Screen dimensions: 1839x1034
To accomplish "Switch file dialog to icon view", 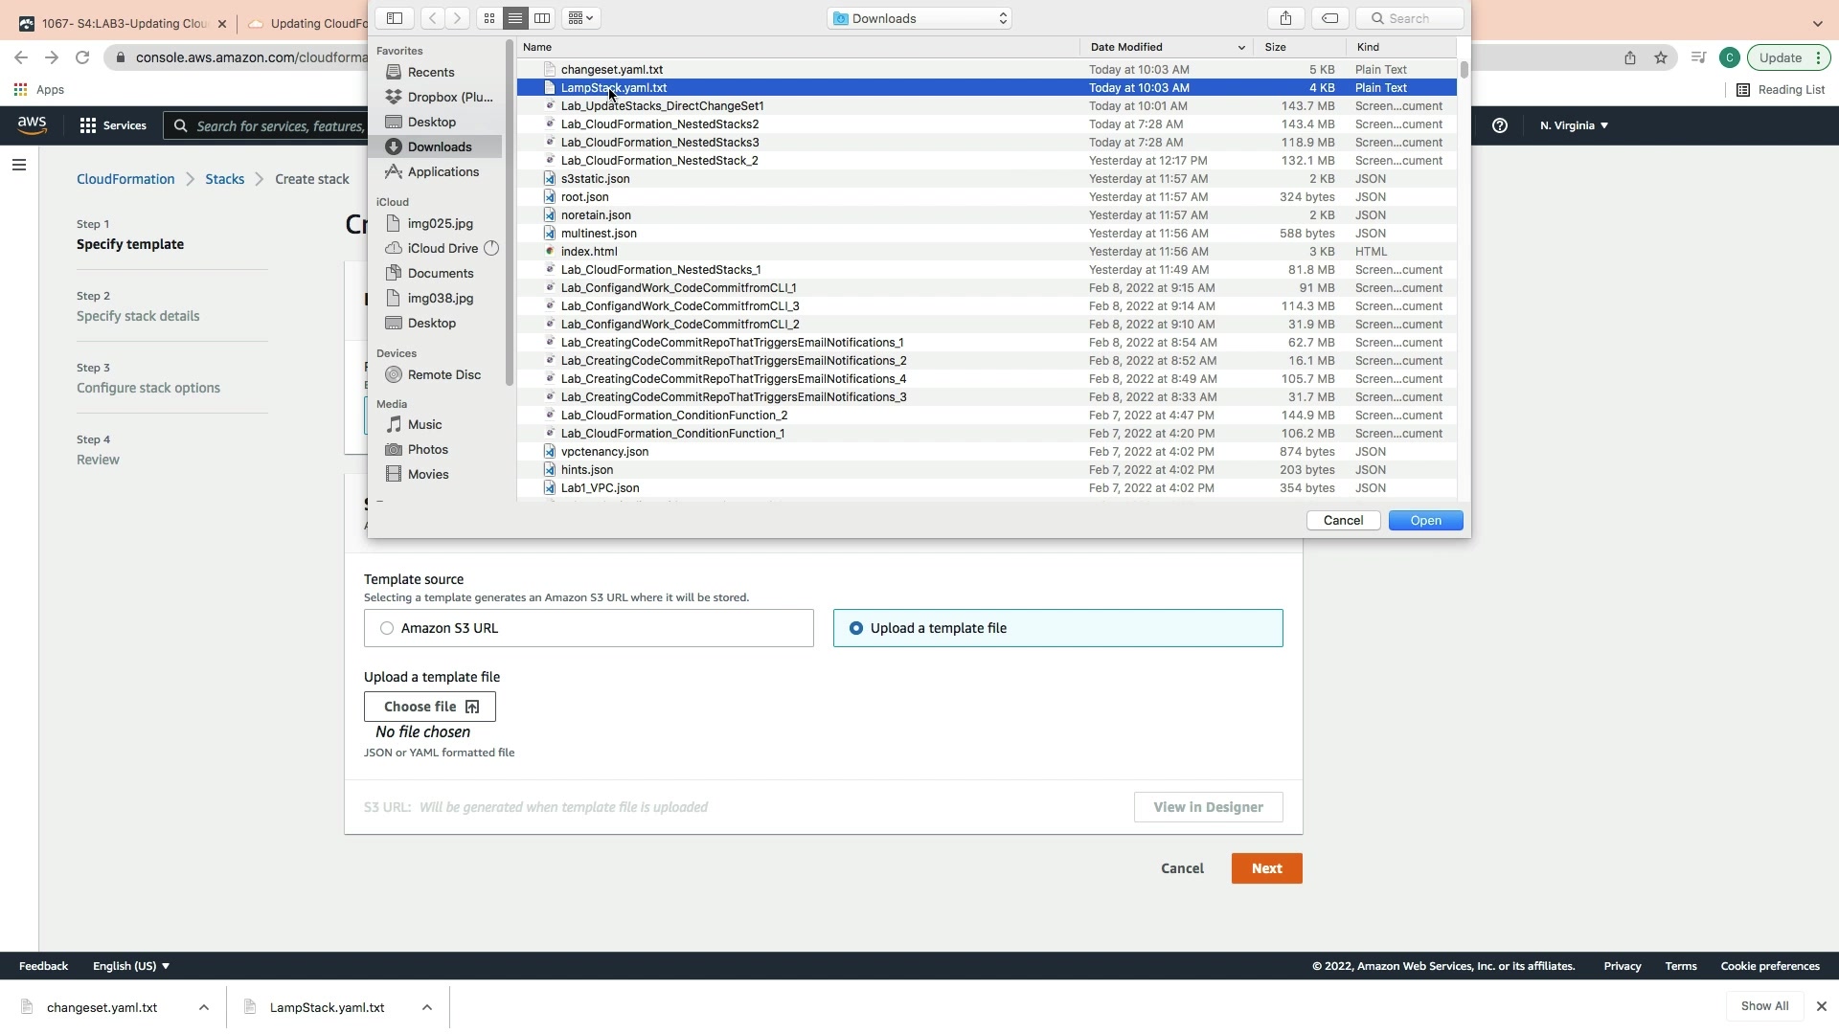I will pyautogui.click(x=489, y=18).
